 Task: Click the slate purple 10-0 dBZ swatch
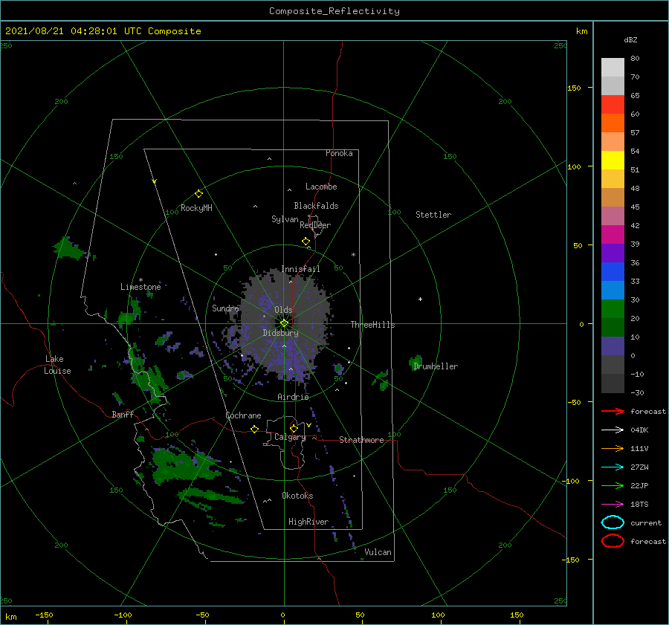pos(613,346)
